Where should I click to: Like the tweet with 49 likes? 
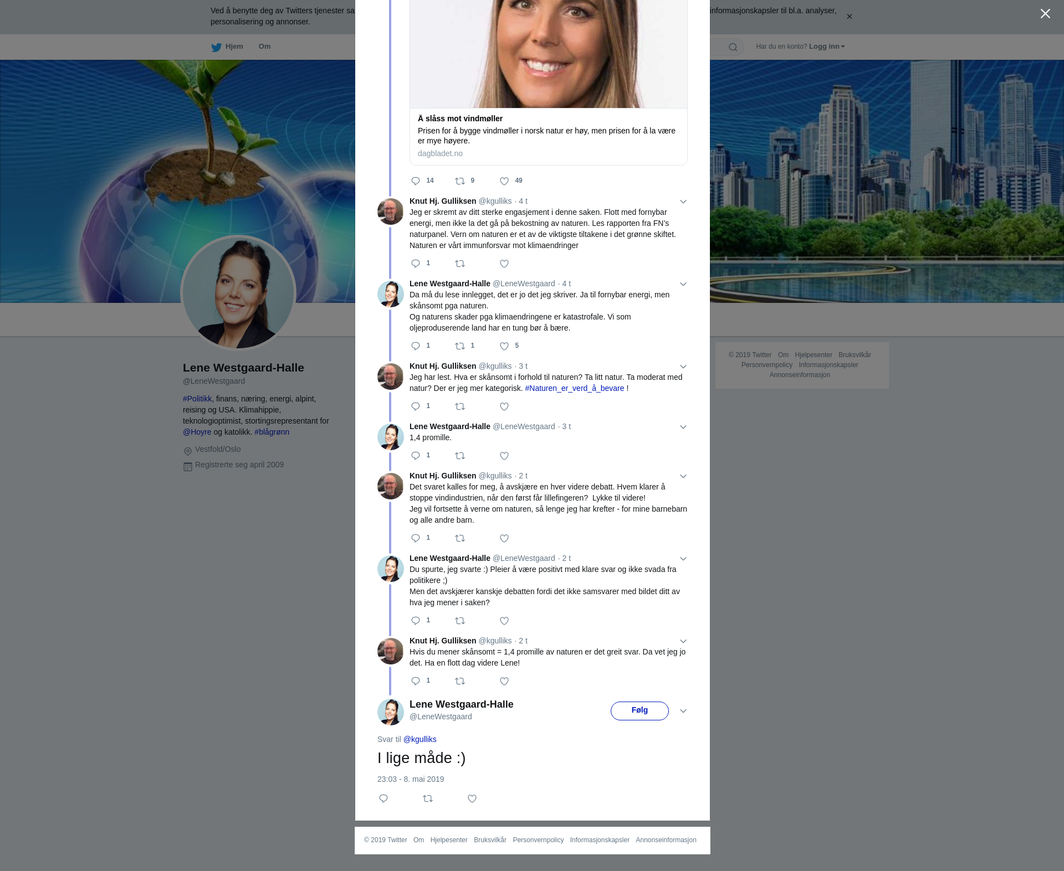(x=504, y=181)
